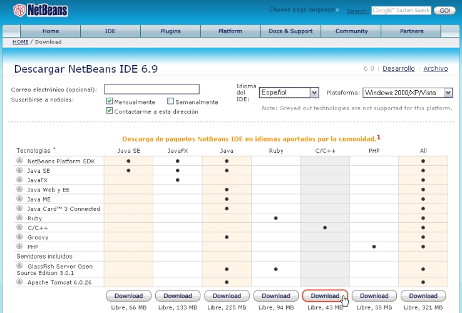This screenshot has width=462, height=313.
Task: Click the 'Suscribirse a noticias:' label
Action: click(x=42, y=100)
